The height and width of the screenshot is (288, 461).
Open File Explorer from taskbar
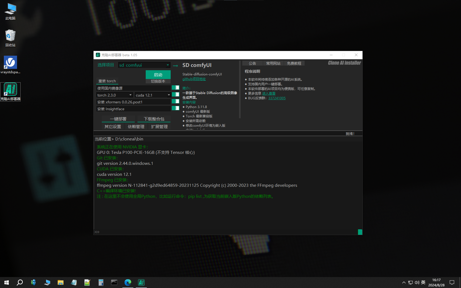point(60,283)
